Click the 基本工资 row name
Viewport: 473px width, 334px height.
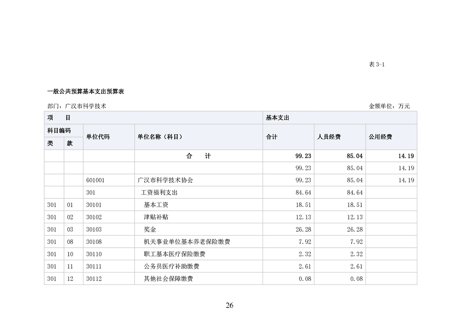click(156, 205)
